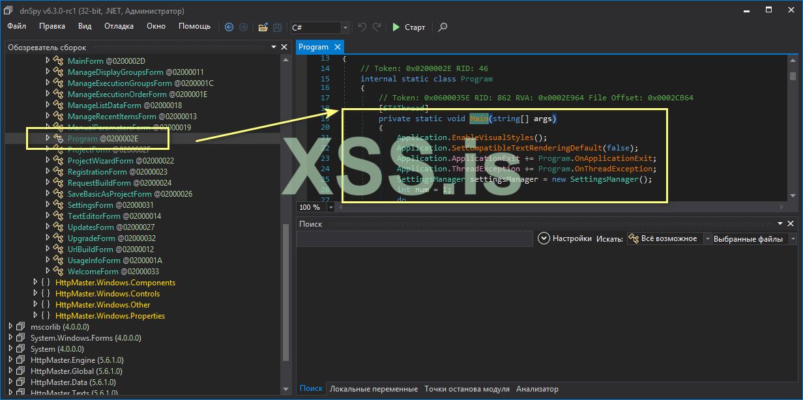
Task: Close the Обозреватель сборок panel
Action: [x=284, y=48]
